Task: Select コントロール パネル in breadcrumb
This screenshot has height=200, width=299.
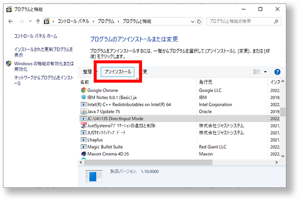Action: 73,21
